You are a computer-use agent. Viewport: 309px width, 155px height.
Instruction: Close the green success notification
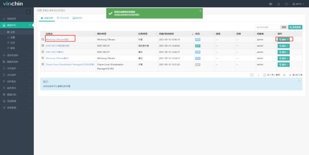(200, 11)
